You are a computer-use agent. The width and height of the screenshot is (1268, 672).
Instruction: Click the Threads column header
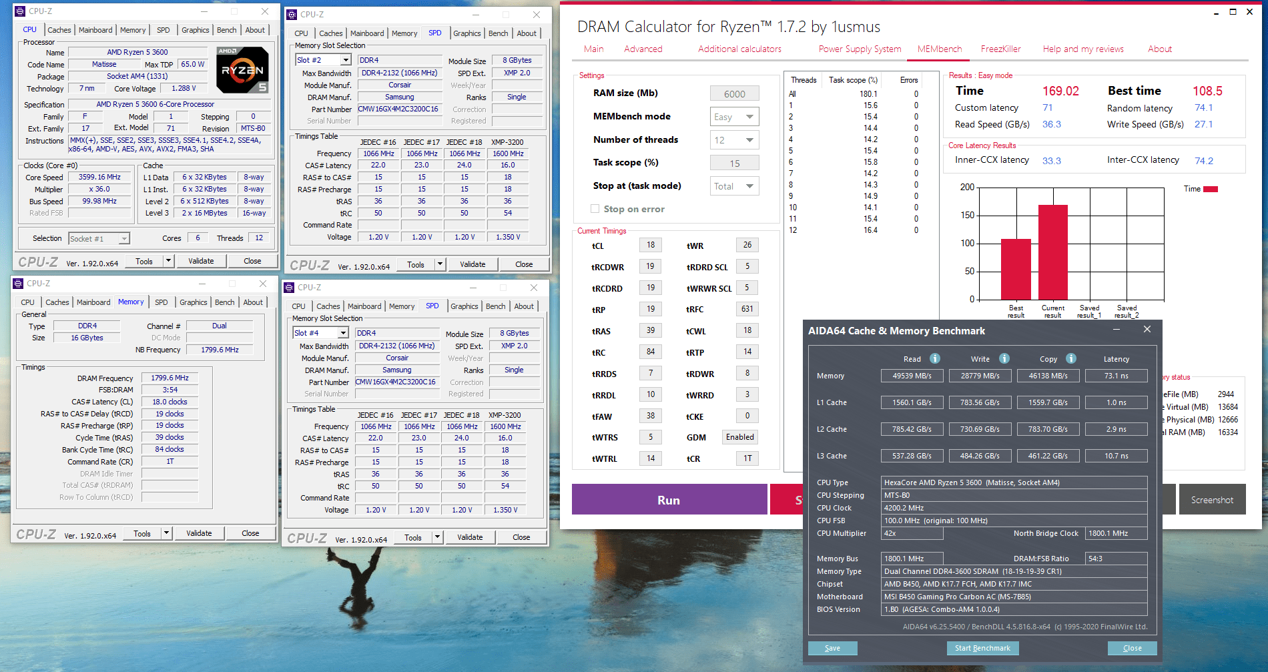804,80
